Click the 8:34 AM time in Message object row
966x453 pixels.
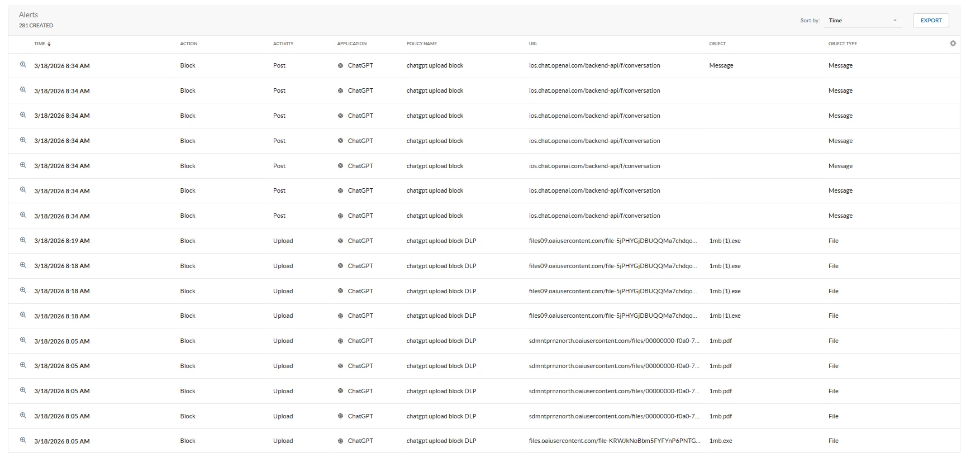click(62, 65)
